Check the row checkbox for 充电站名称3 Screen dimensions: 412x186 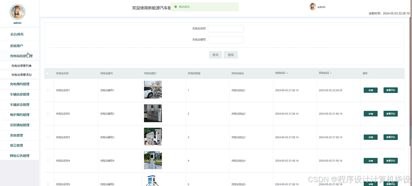coord(48,137)
